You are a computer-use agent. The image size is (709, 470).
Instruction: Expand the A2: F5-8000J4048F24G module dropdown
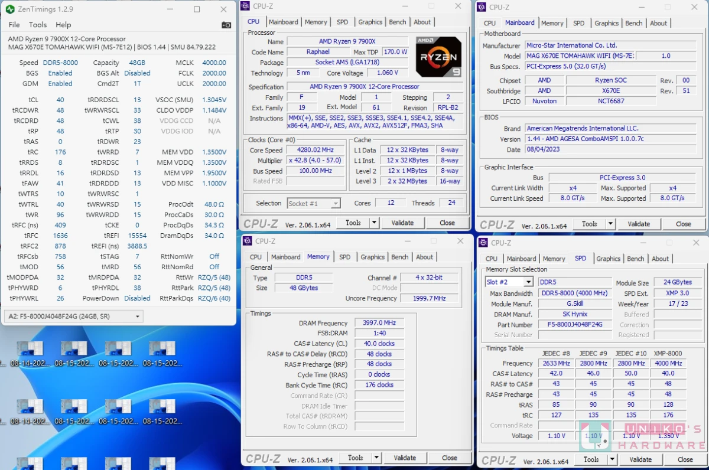[73, 316]
